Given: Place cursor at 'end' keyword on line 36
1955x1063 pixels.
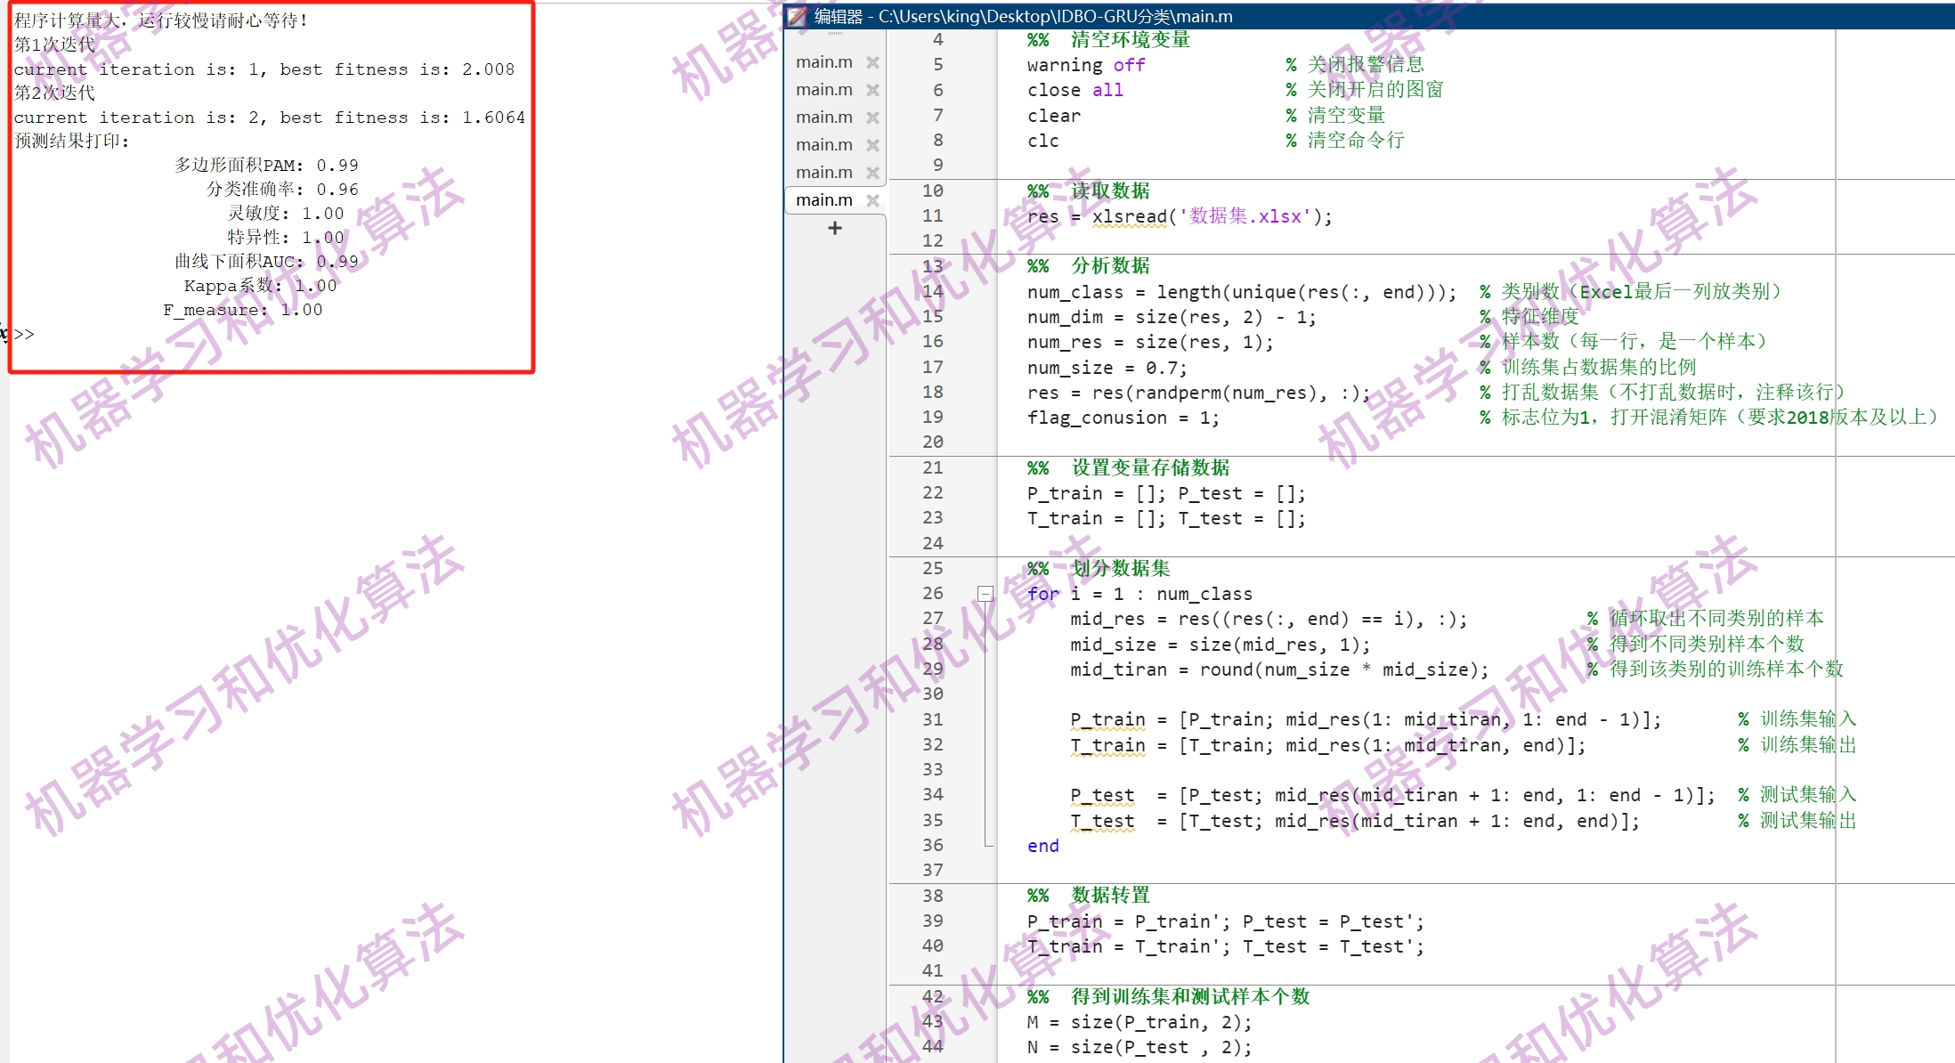Looking at the screenshot, I should [x=1042, y=846].
